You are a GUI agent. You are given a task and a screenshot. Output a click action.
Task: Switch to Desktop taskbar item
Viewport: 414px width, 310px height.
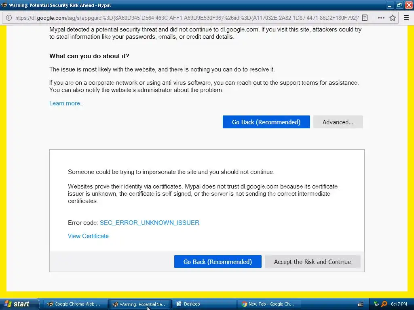[205, 304]
